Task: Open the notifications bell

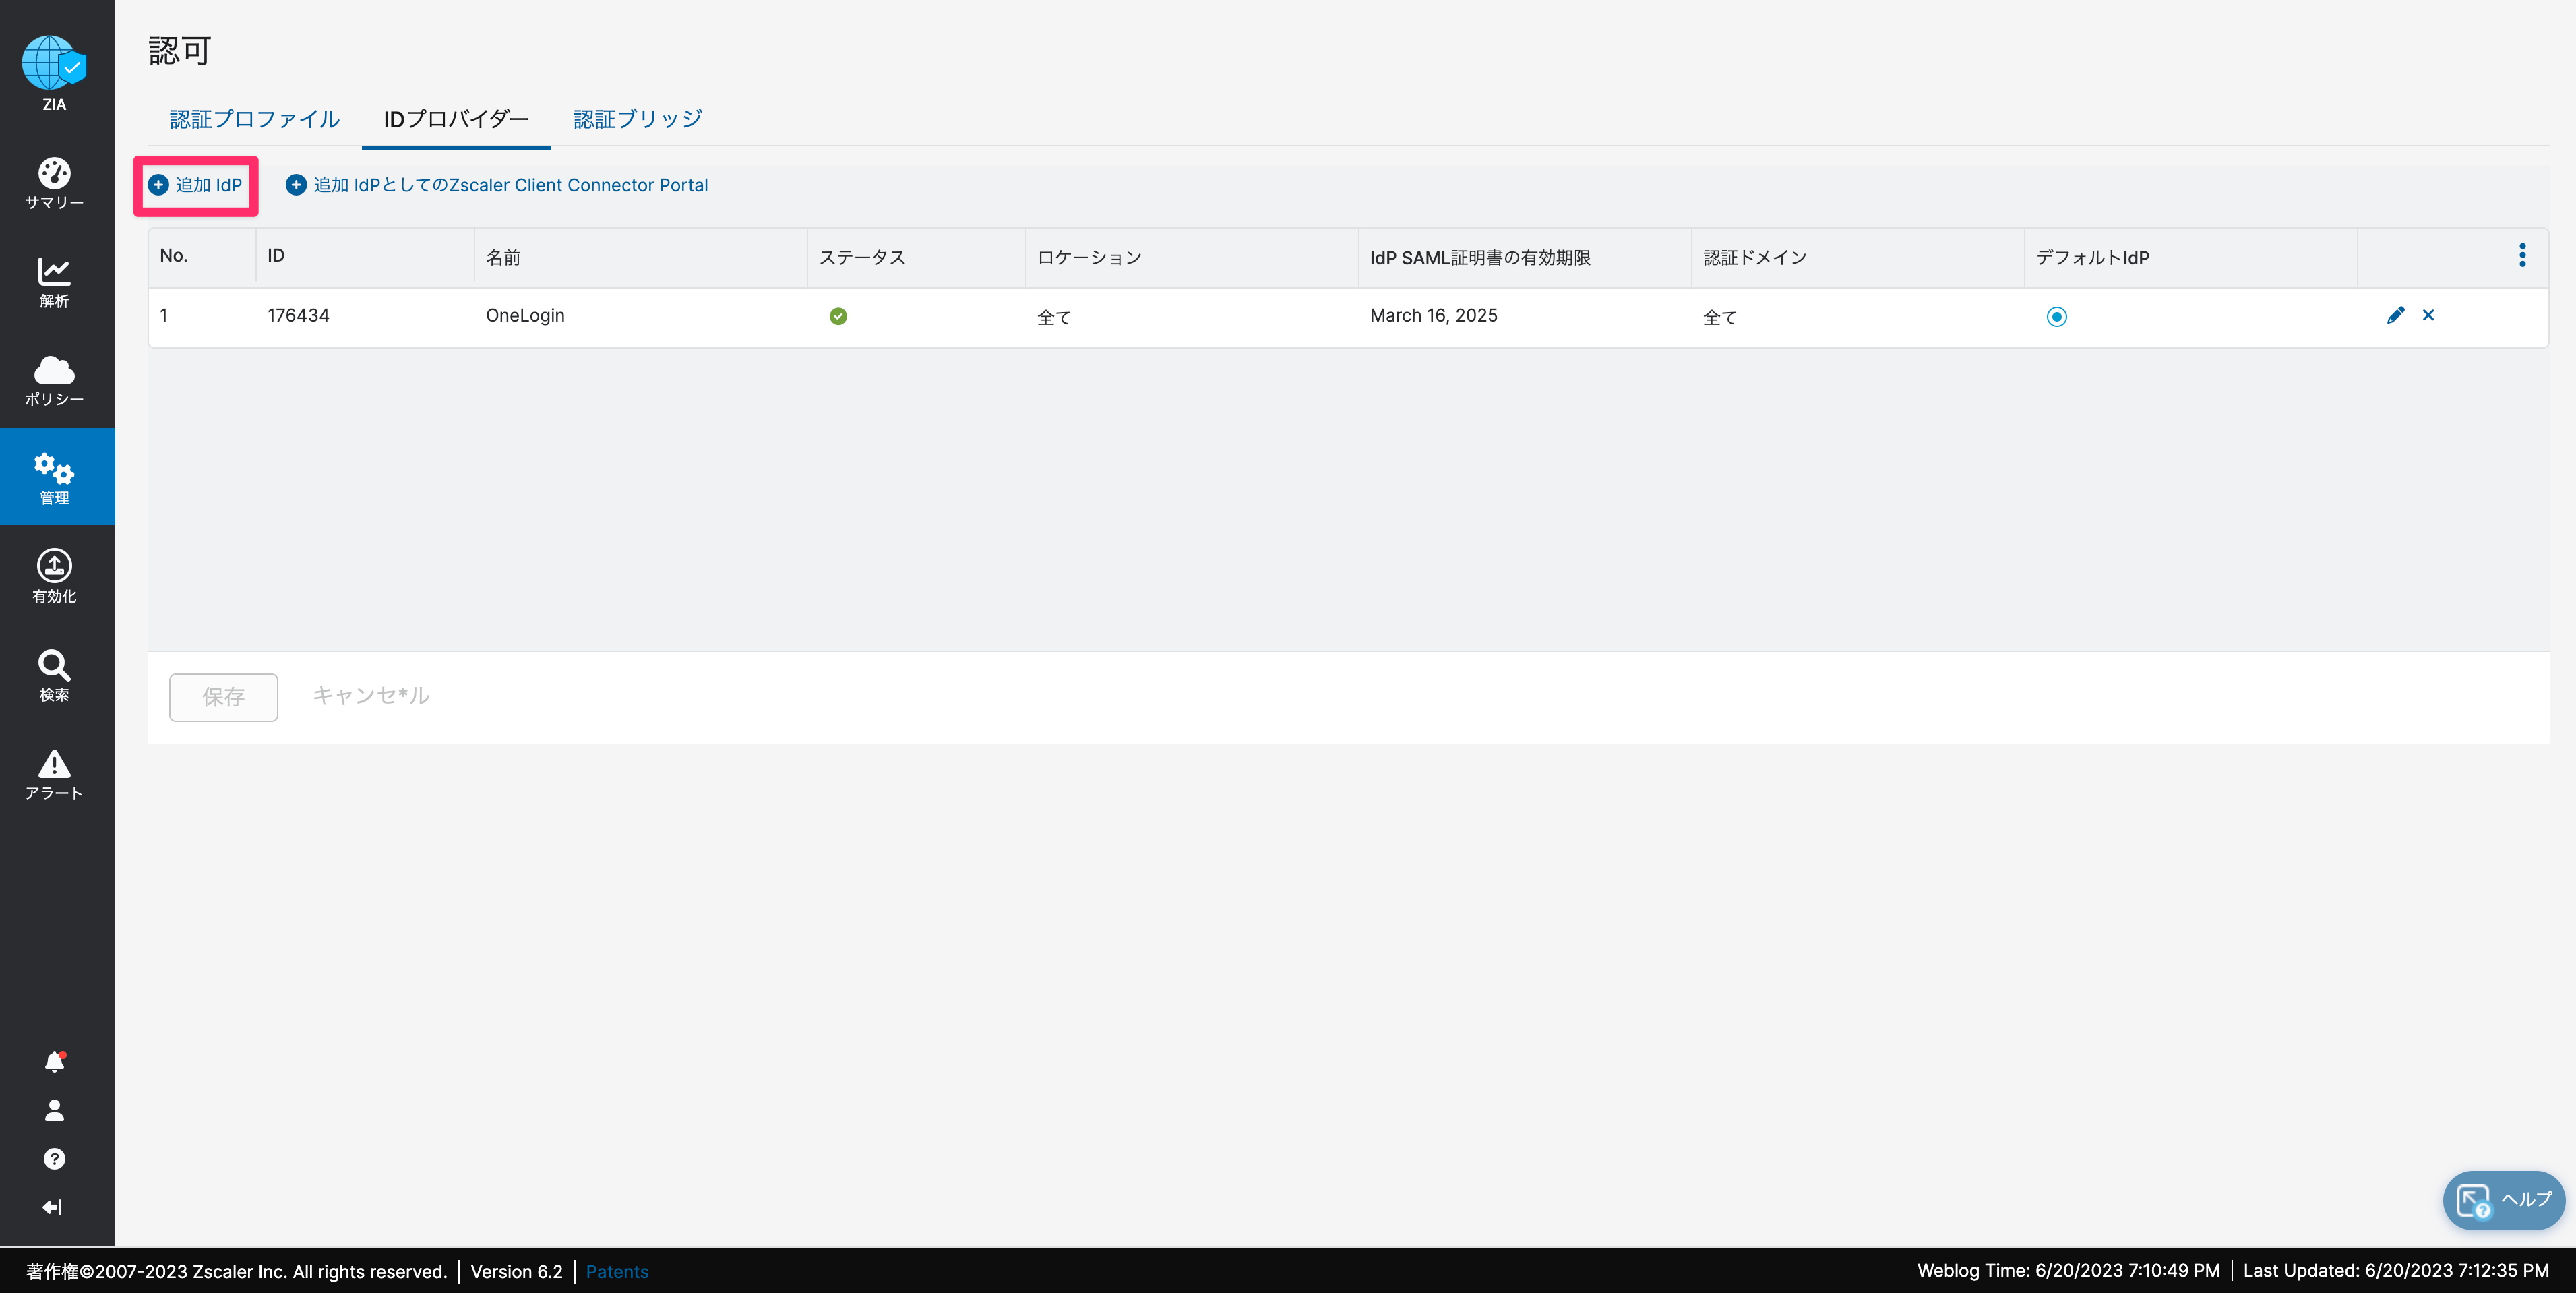Action: pos(55,1062)
